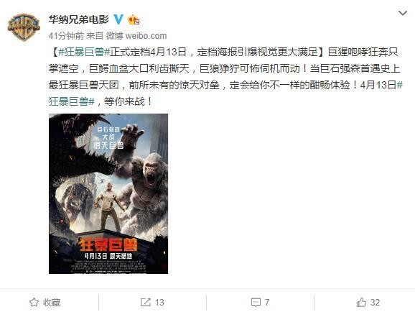Image resolution: width=415 pixels, height=312 pixels.
Task: Open the 华纳兄弟电影 account name
Action: (x=78, y=19)
